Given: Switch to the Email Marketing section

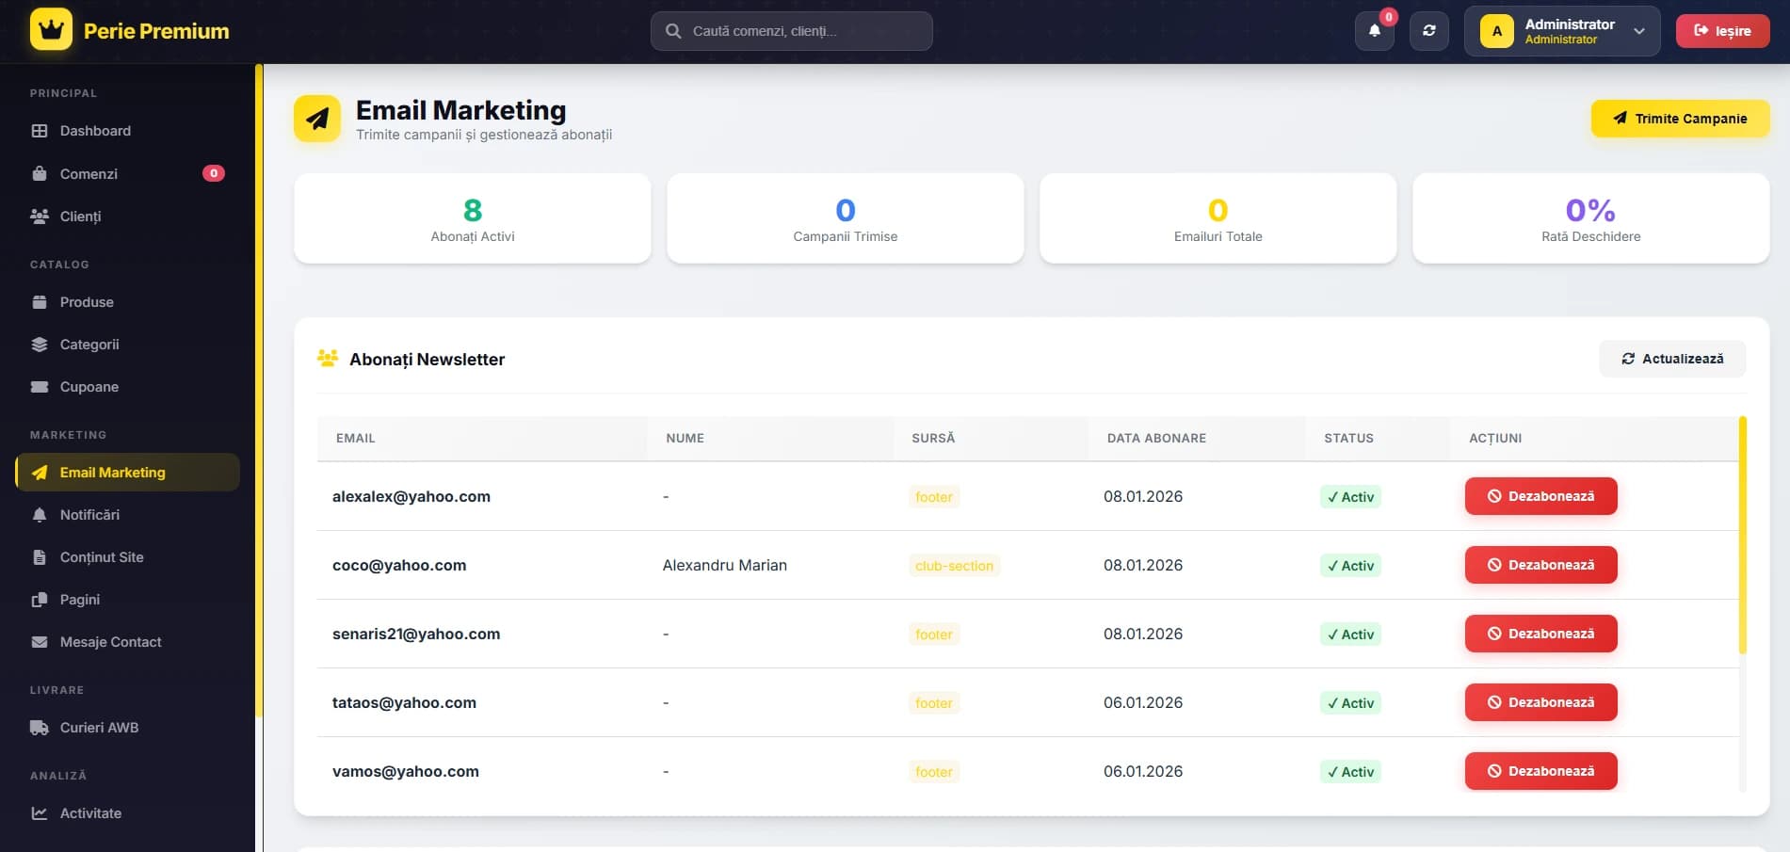Looking at the screenshot, I should tap(112, 472).
